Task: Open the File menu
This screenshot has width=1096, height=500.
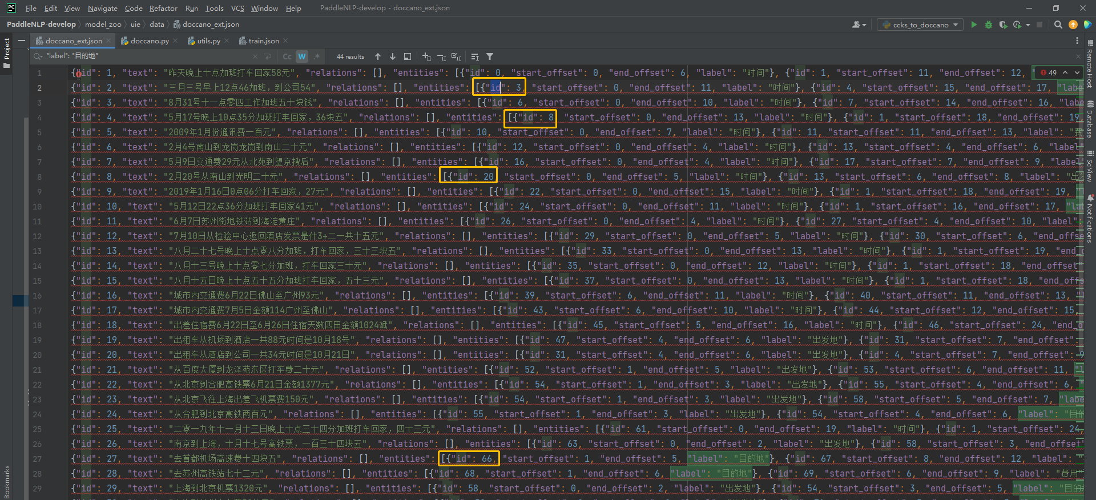Action: (31, 8)
